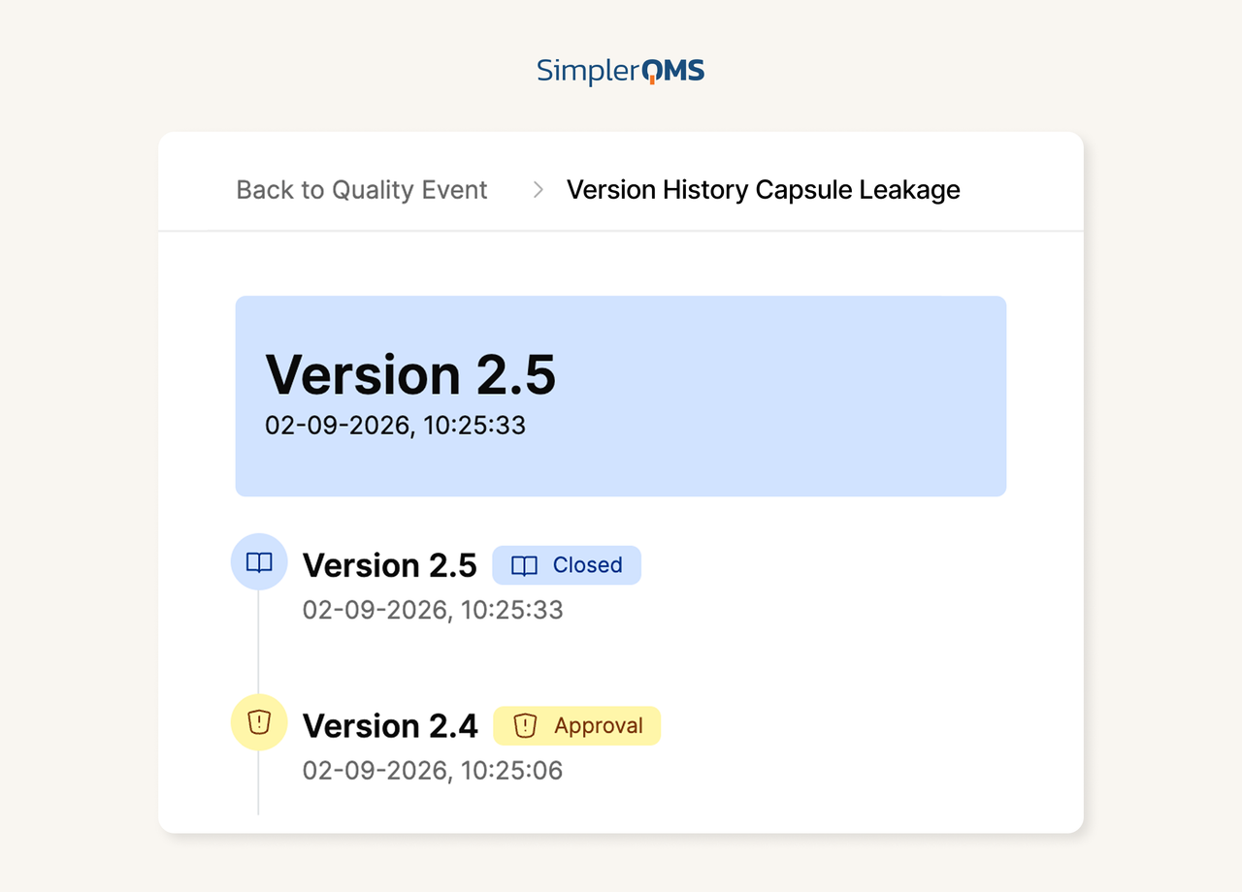Click the Version 2.5 entry timestamp in the timeline list
The image size is (1242, 892).
pos(433,610)
